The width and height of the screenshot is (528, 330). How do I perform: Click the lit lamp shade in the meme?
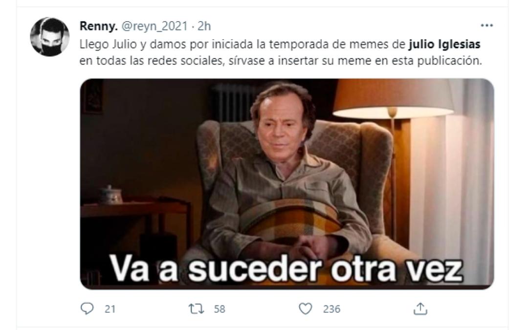393,98
